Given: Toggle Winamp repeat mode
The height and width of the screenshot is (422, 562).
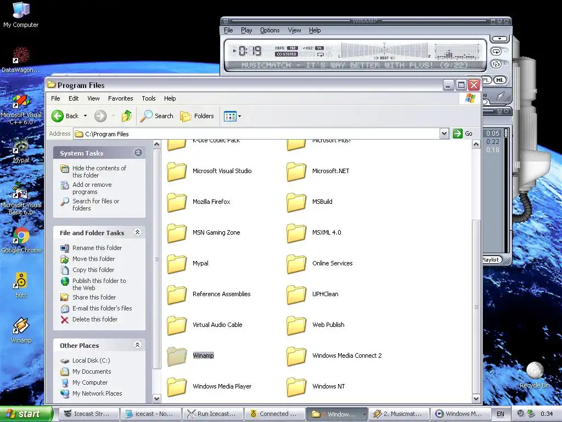Looking at the screenshot, I should point(496,52).
